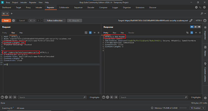Open the Event log
This screenshot has height=111, width=208.
(7, 108)
